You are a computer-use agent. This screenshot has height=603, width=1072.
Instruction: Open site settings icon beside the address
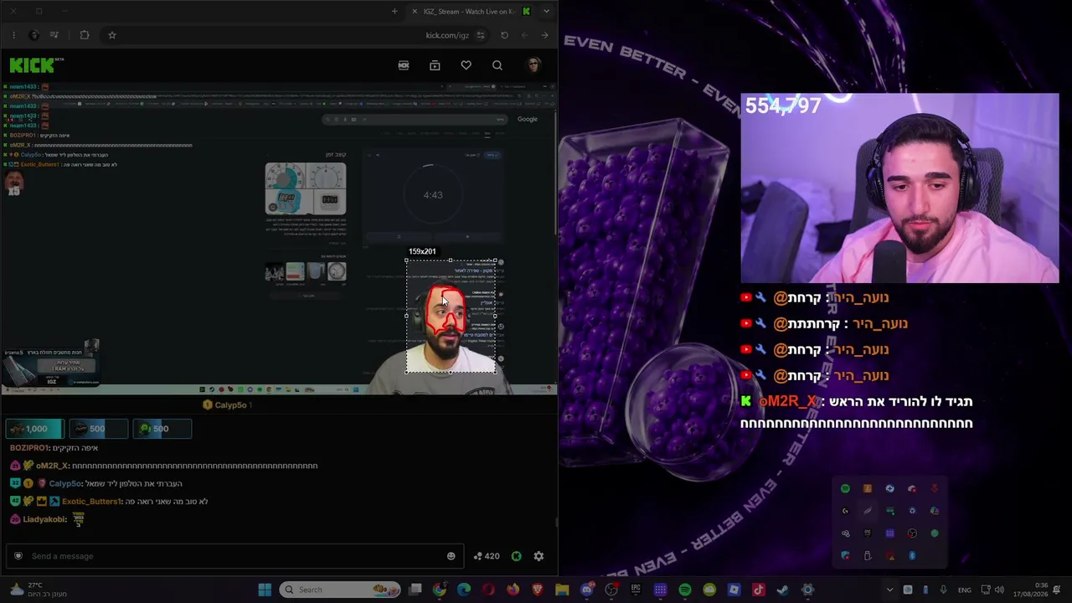(x=481, y=35)
